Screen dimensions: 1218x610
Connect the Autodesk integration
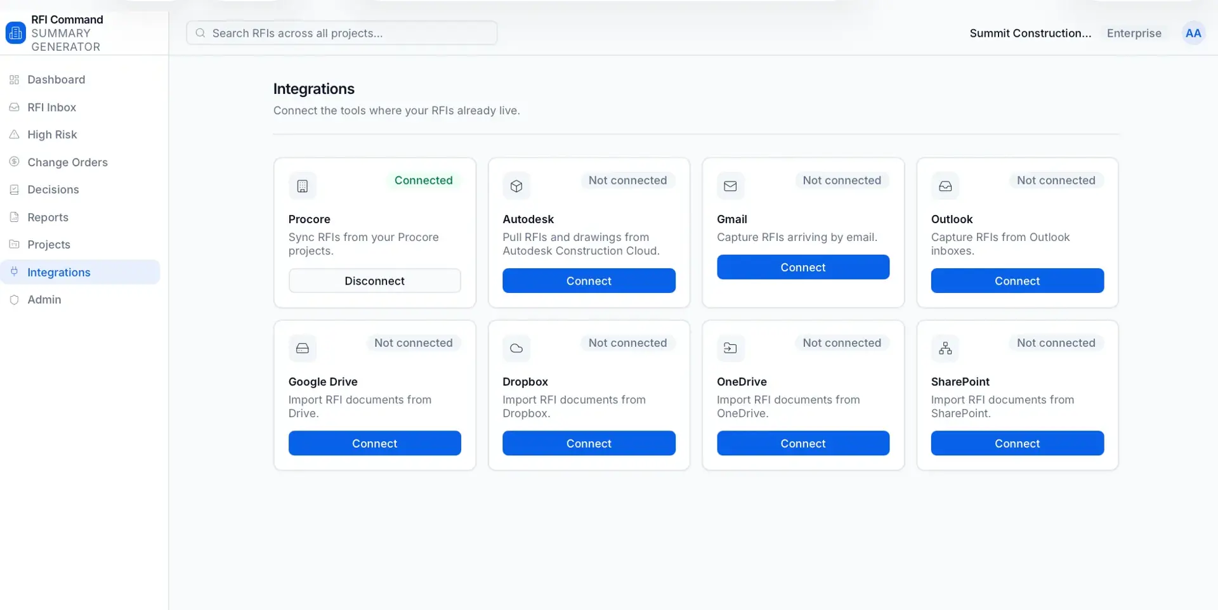click(x=589, y=280)
